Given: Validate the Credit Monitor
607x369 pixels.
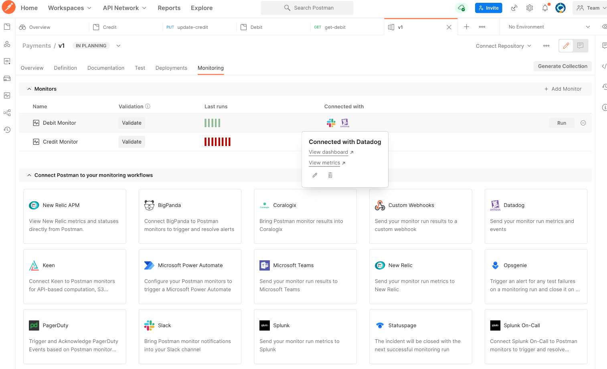Looking at the screenshot, I should pyautogui.click(x=132, y=142).
